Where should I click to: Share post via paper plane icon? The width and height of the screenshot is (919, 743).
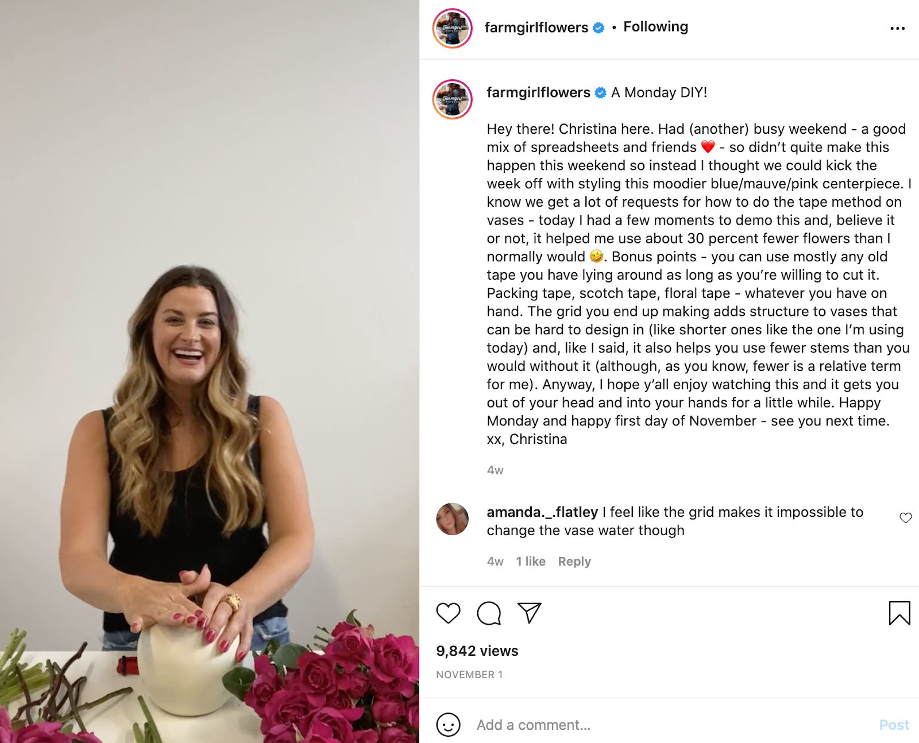click(x=530, y=613)
